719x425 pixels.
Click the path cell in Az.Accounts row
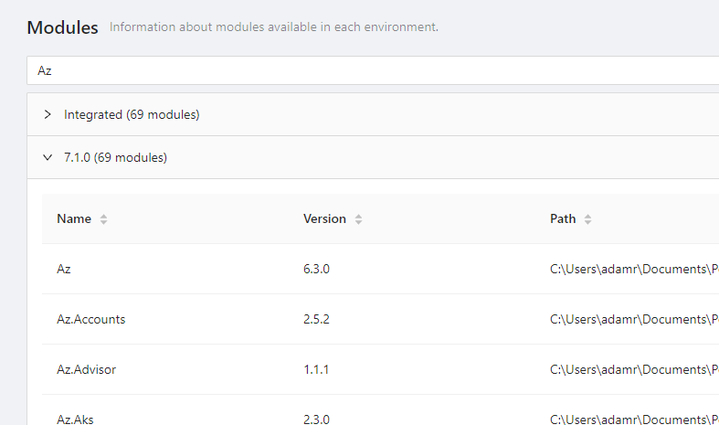click(634, 320)
